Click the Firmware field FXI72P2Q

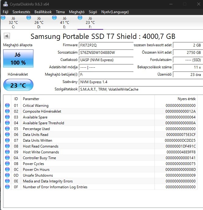pyautogui.click(x=106, y=45)
